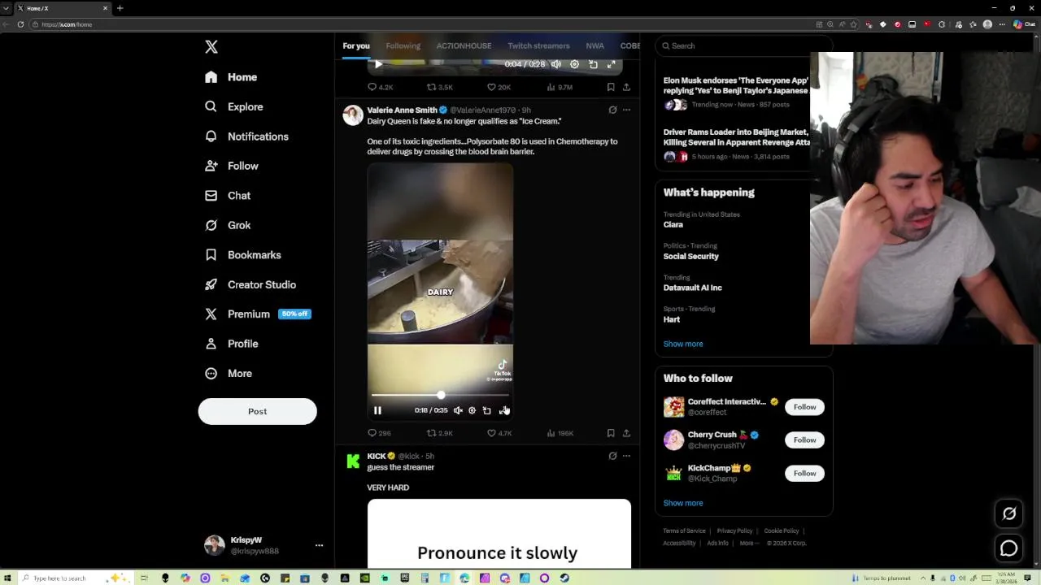Image resolution: width=1041 pixels, height=585 pixels.
Task: Open trending topic Ciara
Action: pyautogui.click(x=673, y=224)
